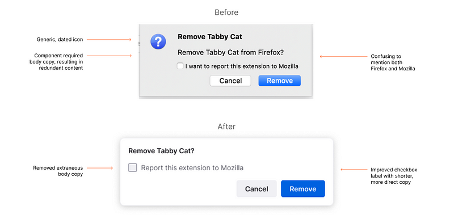Click the gradient blue Remove button in Before dialog

[x=280, y=81]
